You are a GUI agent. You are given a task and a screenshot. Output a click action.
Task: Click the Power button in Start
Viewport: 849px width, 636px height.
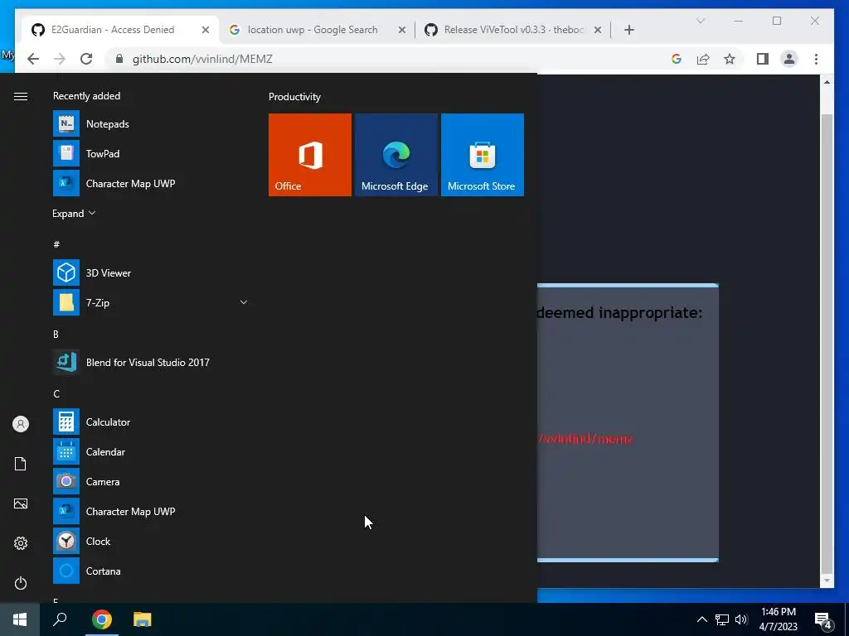coord(21,583)
